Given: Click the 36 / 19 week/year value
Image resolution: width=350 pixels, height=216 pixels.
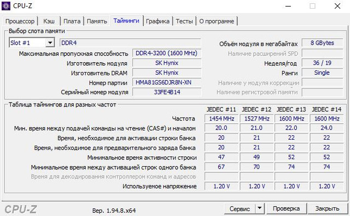Looking at the screenshot, I should 322,63.
